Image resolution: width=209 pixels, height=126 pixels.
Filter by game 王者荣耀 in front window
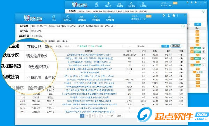[x=89, y=26]
